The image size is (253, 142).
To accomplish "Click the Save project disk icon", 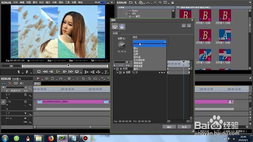I will pyautogui.click(x=69, y=79).
